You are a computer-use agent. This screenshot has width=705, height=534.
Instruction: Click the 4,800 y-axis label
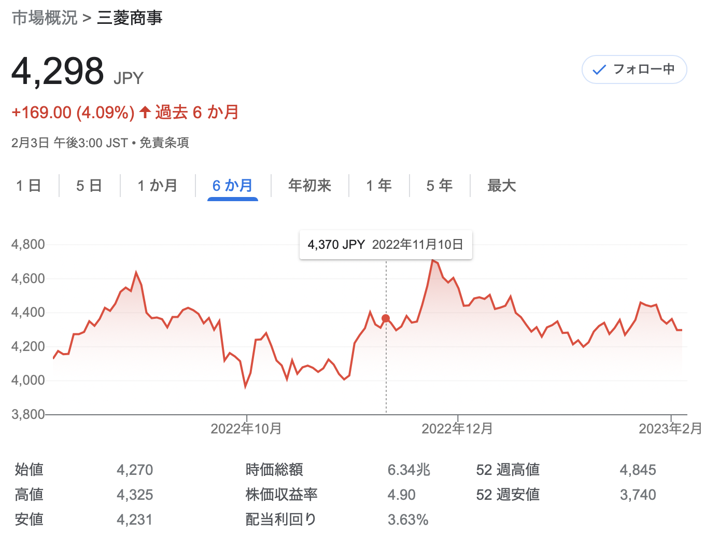(x=28, y=244)
